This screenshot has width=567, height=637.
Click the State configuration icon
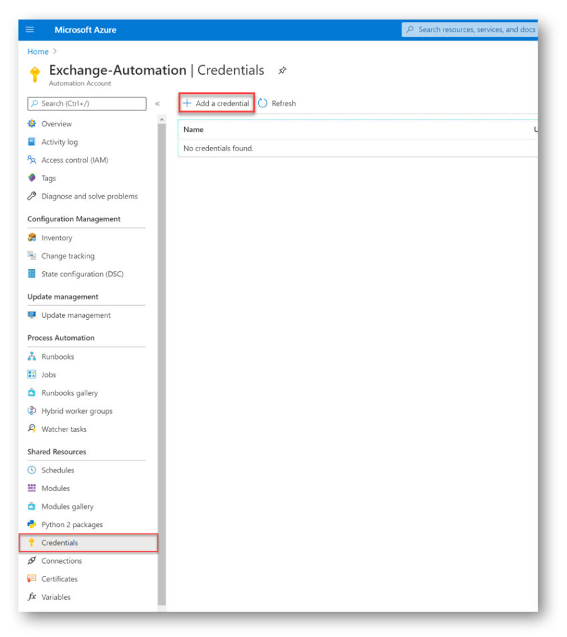click(32, 274)
